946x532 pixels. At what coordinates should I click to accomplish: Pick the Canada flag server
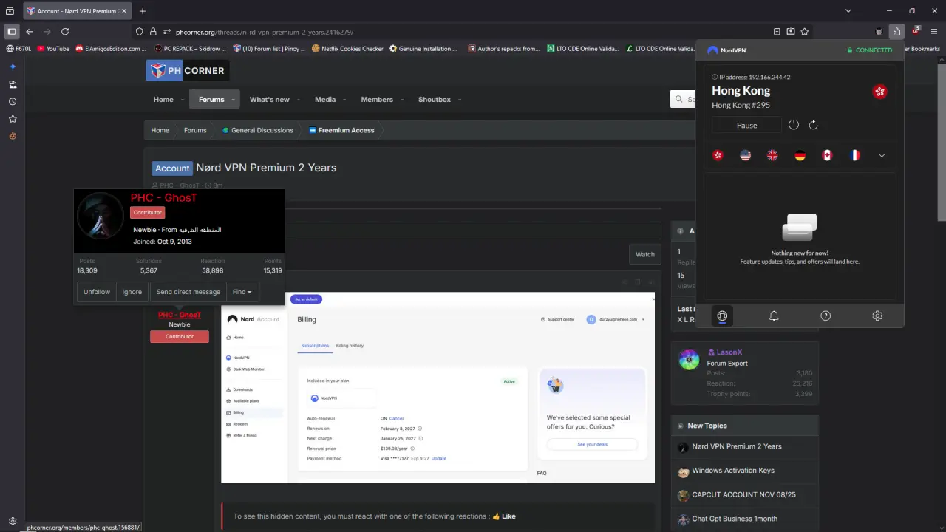point(827,155)
